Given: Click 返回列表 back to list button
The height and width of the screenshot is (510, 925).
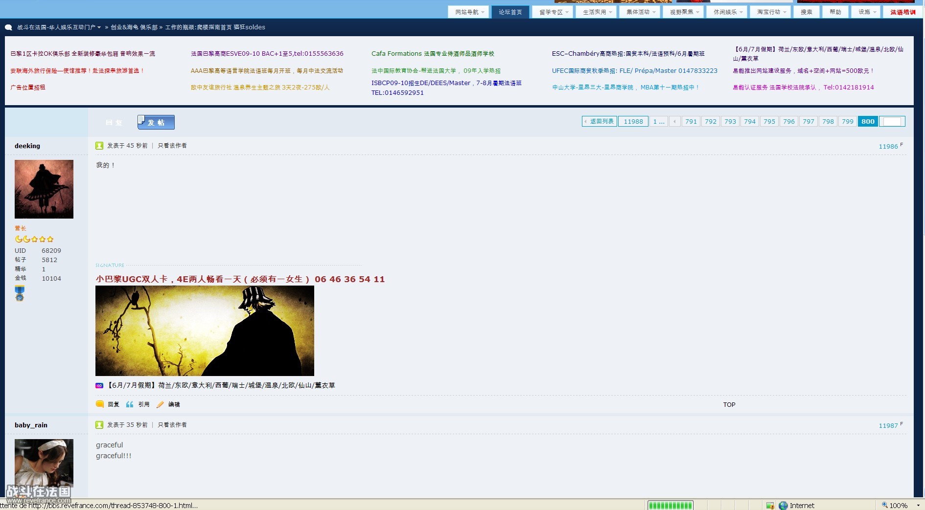Looking at the screenshot, I should [599, 121].
